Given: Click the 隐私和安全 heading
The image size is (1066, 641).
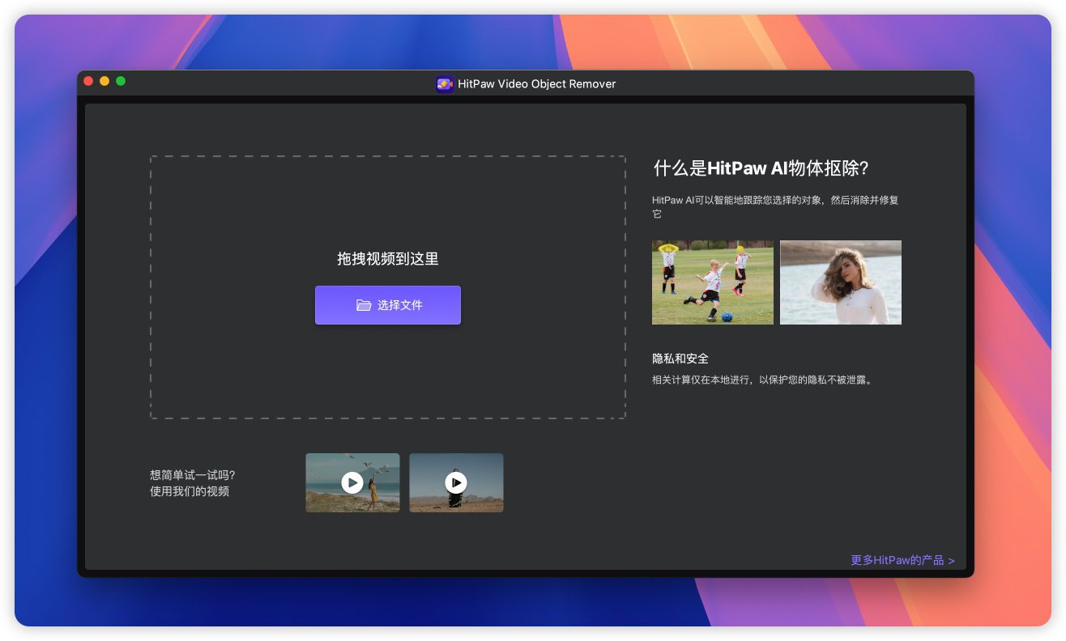Looking at the screenshot, I should tap(680, 359).
